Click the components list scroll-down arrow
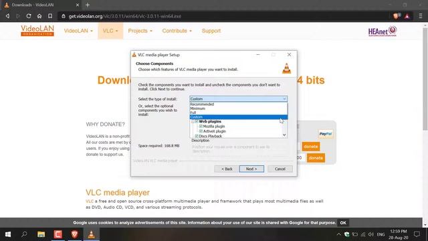The height and width of the screenshot is (241, 428). click(x=284, y=135)
